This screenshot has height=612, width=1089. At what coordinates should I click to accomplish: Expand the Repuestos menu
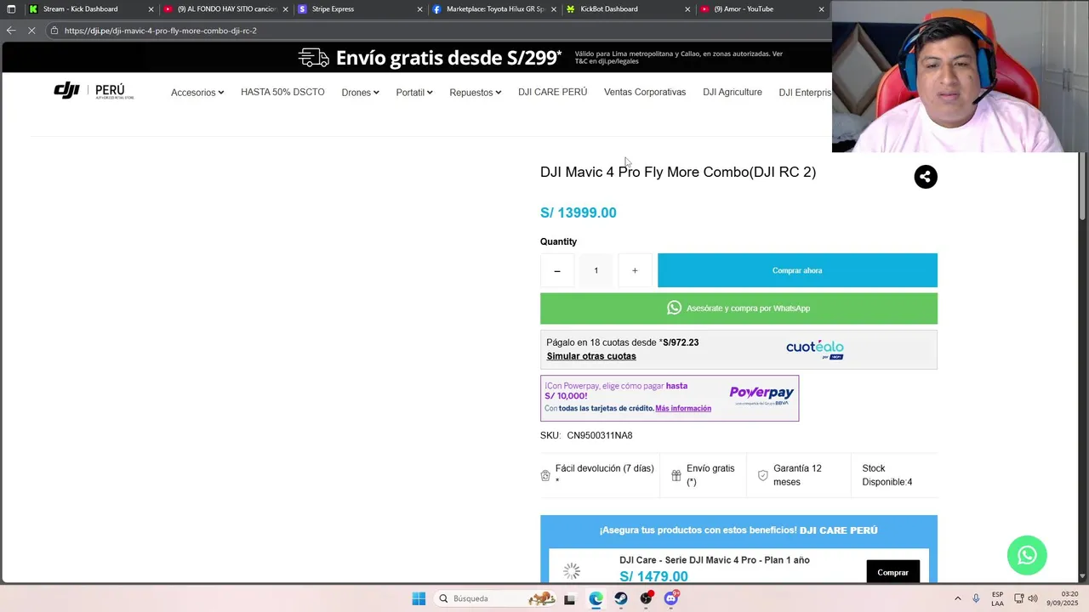476,93
